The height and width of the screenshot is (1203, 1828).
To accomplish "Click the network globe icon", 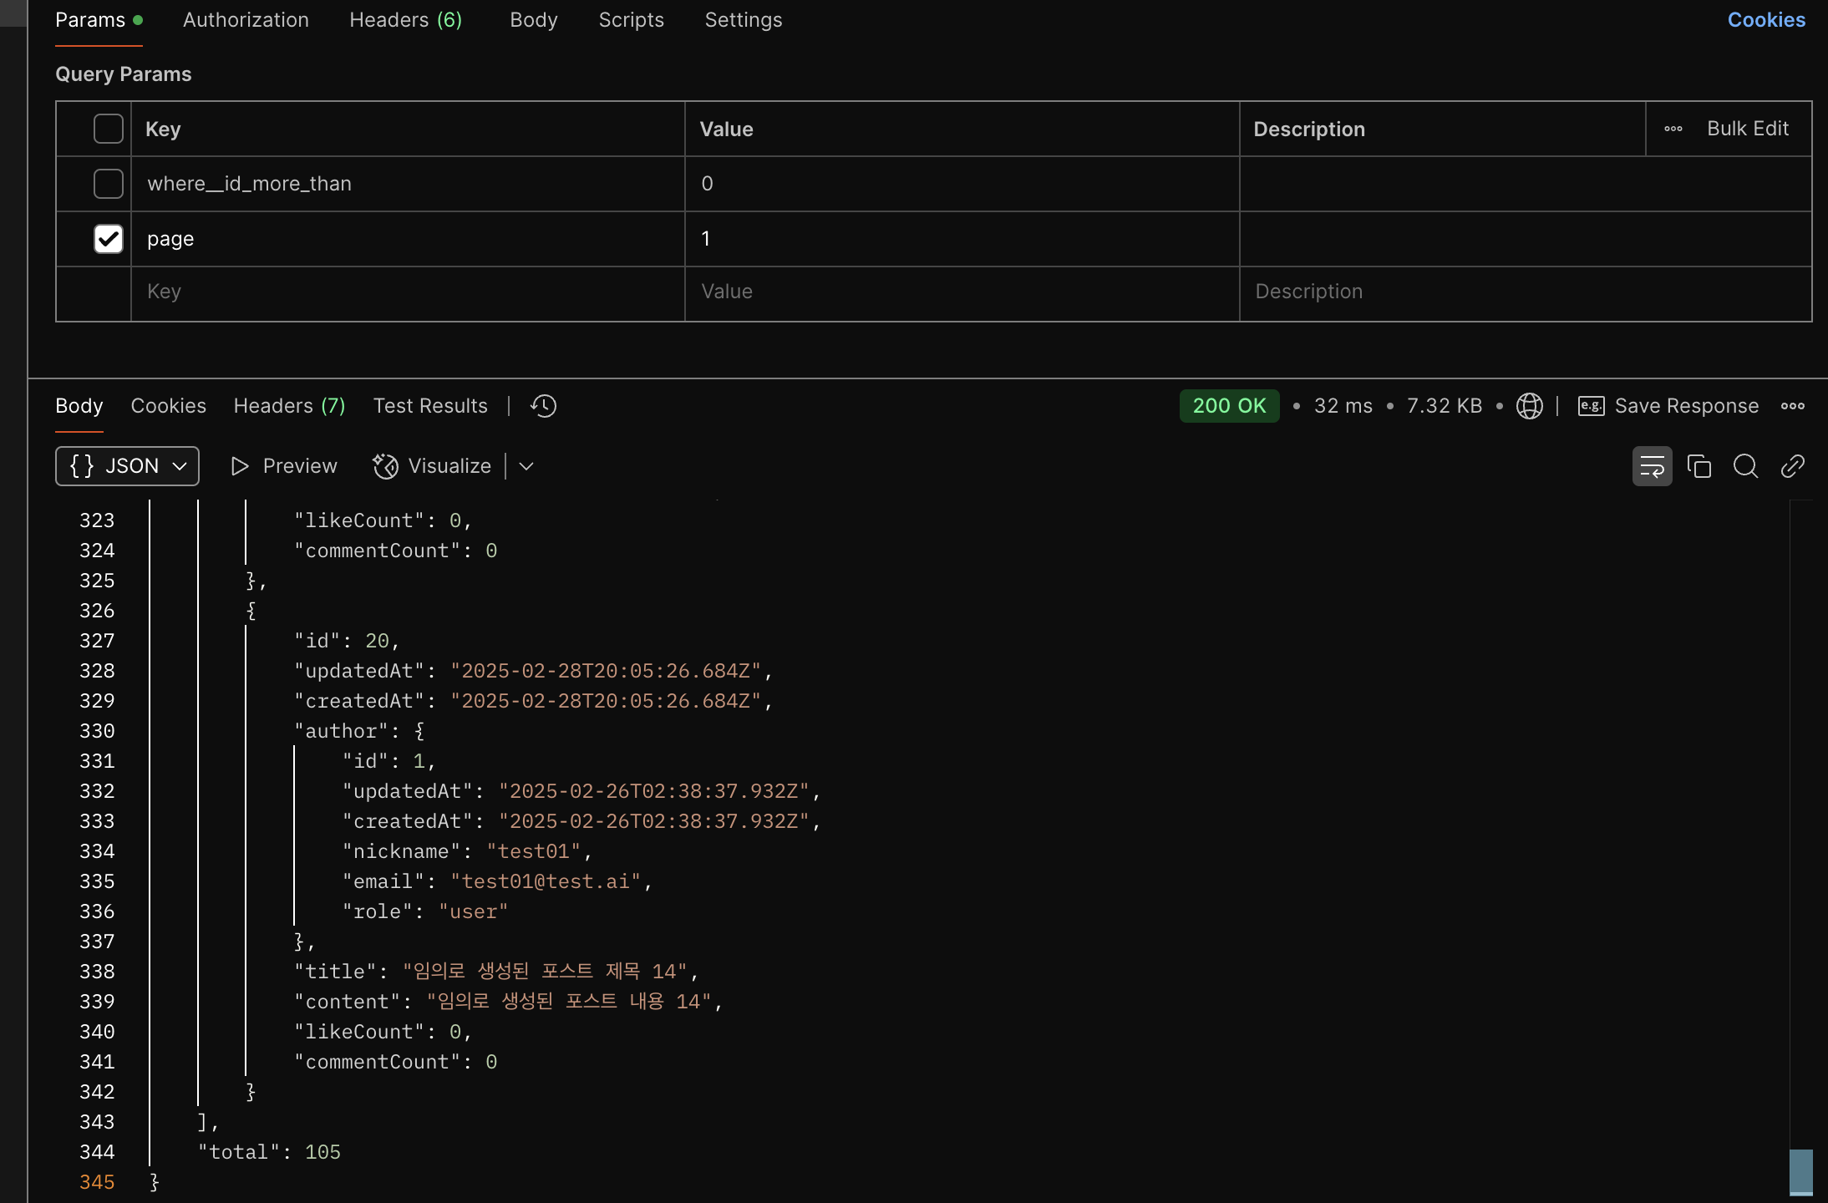I will pyautogui.click(x=1529, y=406).
